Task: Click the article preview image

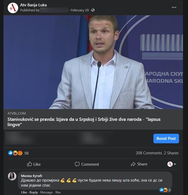Action: tap(93, 62)
